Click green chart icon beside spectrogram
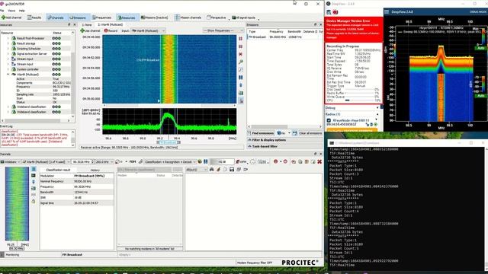Viewport: 488px width, 274px height. [x=241, y=93]
